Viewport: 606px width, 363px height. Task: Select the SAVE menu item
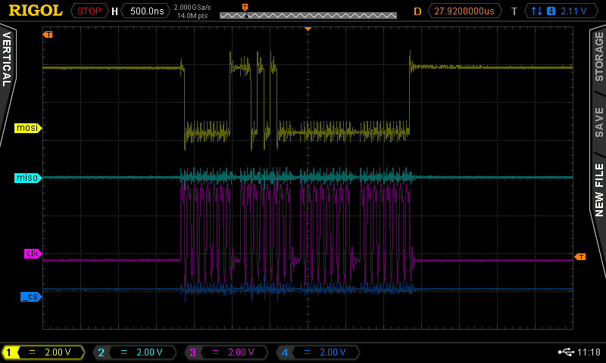(x=598, y=122)
